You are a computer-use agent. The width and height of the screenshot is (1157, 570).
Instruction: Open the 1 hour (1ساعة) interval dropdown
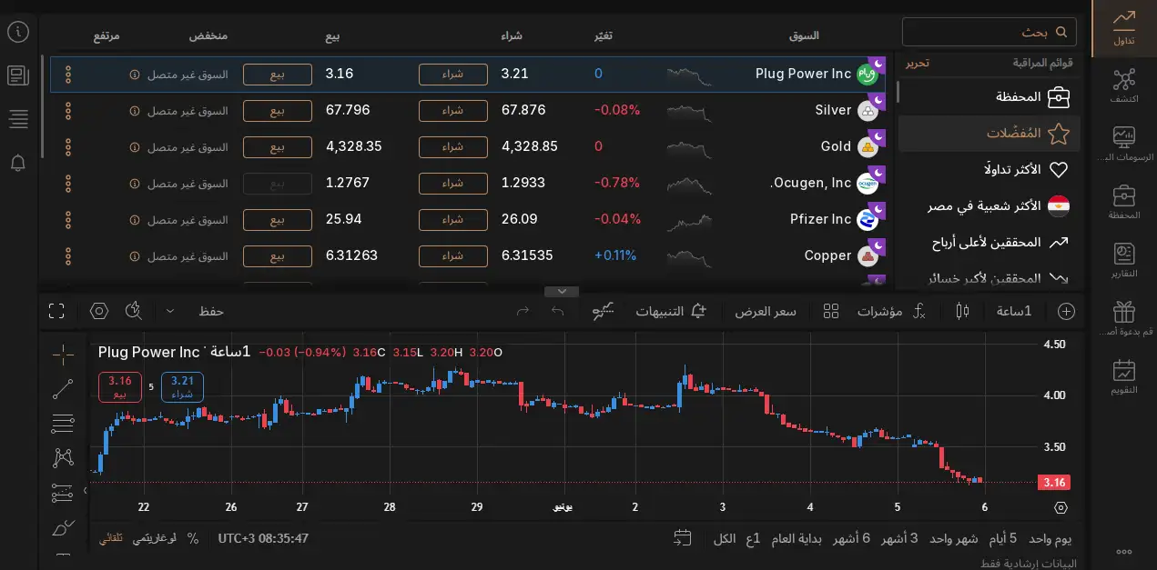click(1014, 311)
